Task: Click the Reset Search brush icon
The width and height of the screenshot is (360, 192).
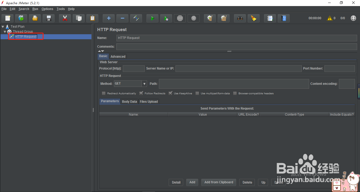Action: pyautogui.click(x=254, y=18)
